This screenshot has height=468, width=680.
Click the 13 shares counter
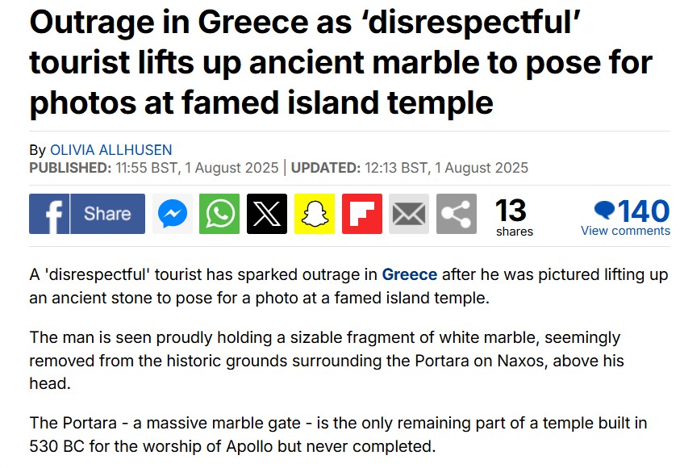(x=515, y=217)
